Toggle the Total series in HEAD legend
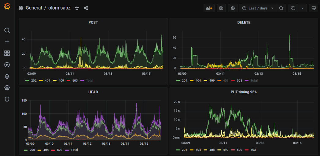320x156 pixels. [x=74, y=150]
